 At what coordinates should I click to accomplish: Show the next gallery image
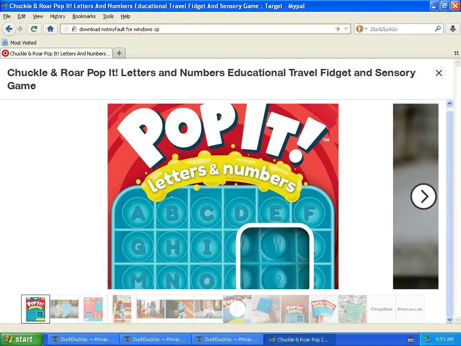tap(423, 196)
